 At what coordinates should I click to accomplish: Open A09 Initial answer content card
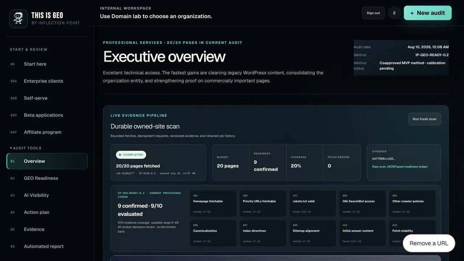(362, 233)
